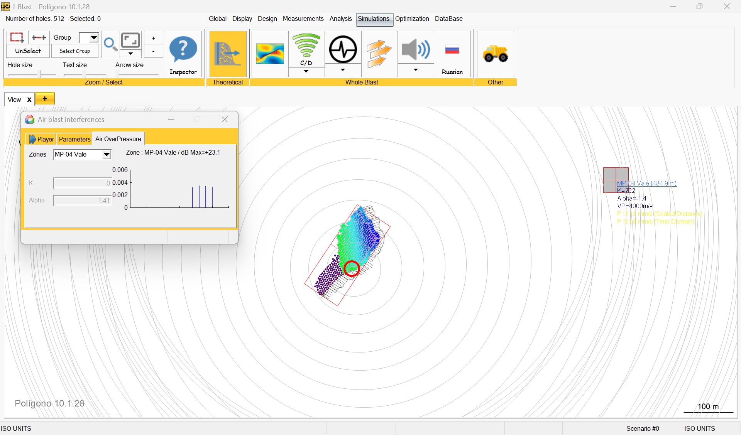Image resolution: width=741 pixels, height=435 pixels.
Task: Expand the Zones dropdown in Air blast dialog
Action: click(x=107, y=155)
